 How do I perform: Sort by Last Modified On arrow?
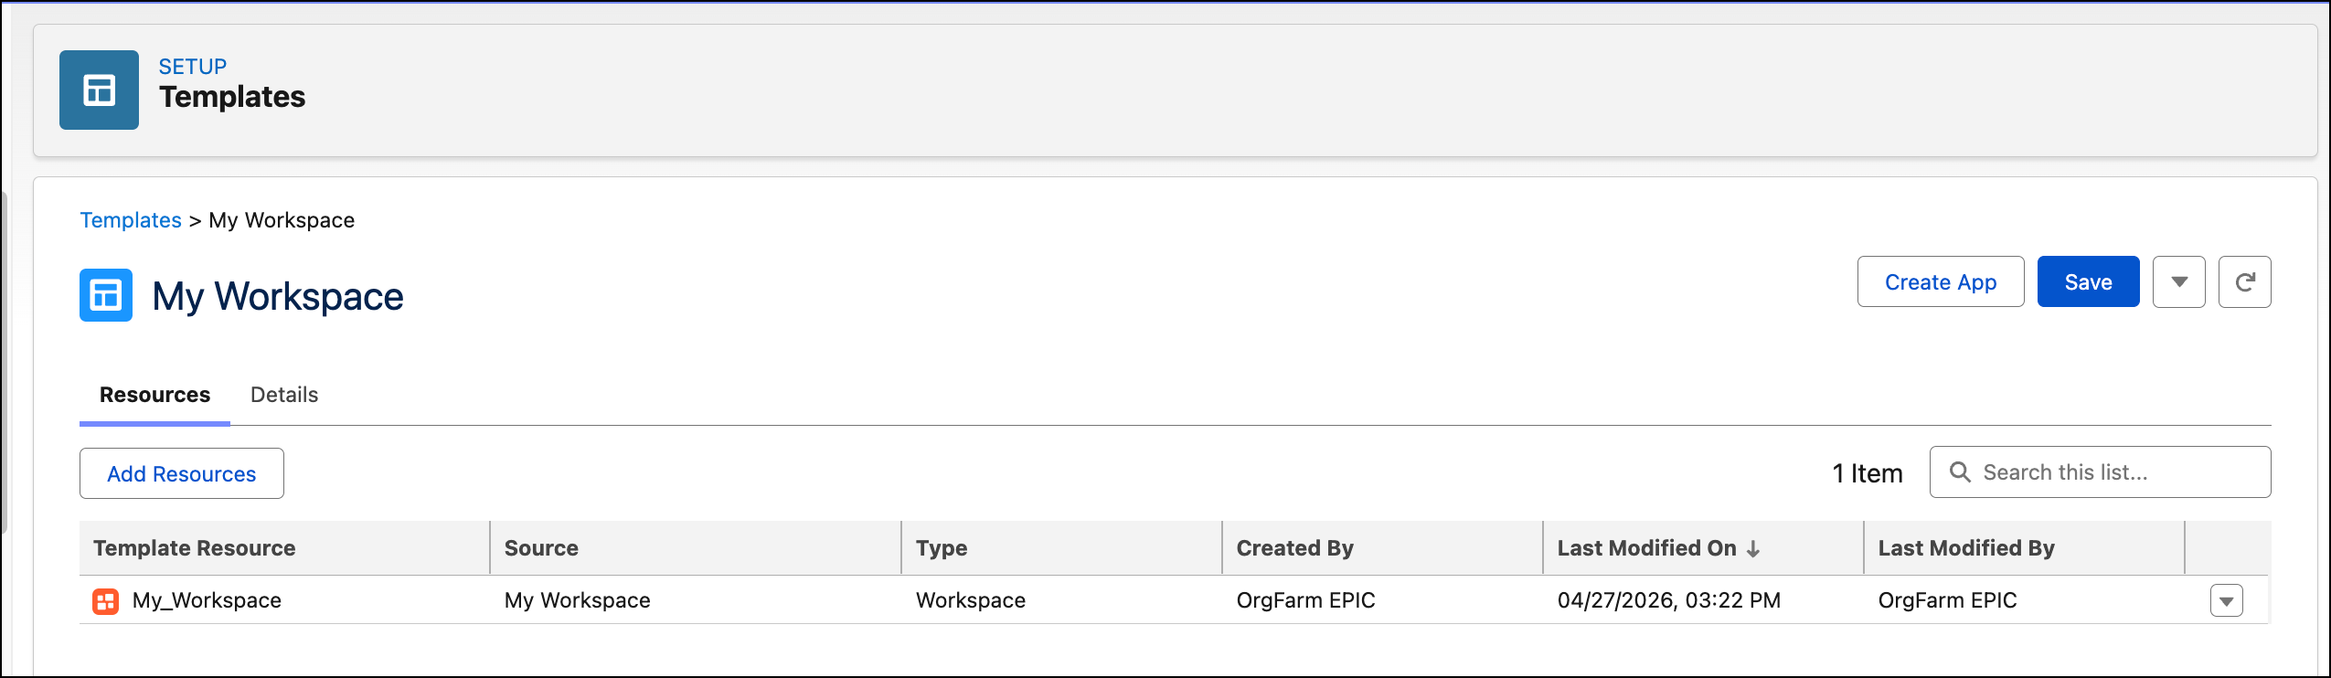click(x=1753, y=549)
